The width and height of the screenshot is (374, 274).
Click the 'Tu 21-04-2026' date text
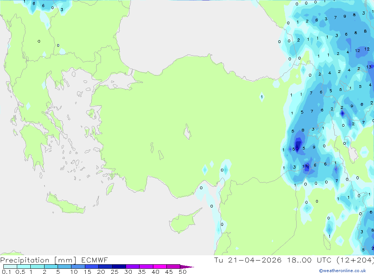pyautogui.click(x=248, y=260)
